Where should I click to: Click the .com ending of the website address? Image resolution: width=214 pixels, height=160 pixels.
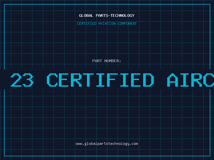(x=133, y=144)
